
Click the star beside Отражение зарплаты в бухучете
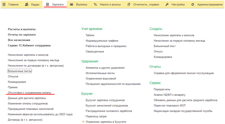[83, 122]
